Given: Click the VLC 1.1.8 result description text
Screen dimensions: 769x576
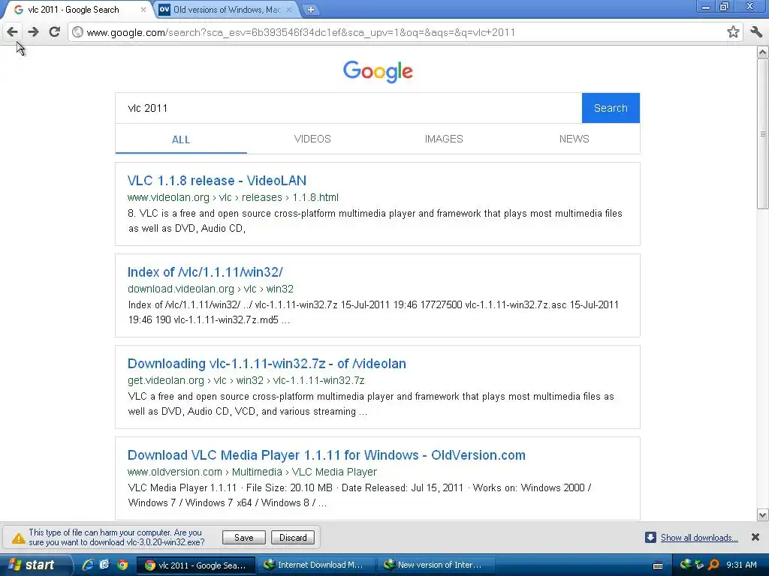Looking at the screenshot, I should click(375, 221).
